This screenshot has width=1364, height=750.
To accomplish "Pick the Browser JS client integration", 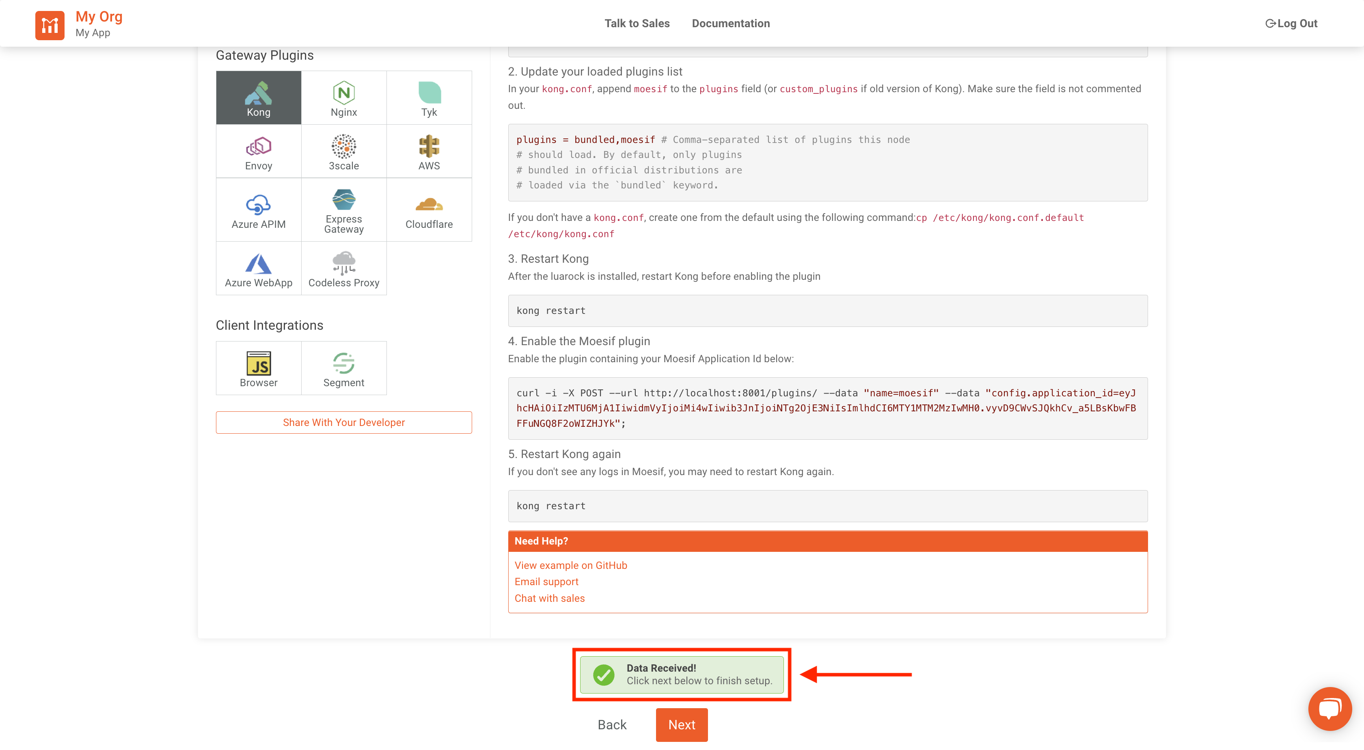I will click(x=259, y=368).
